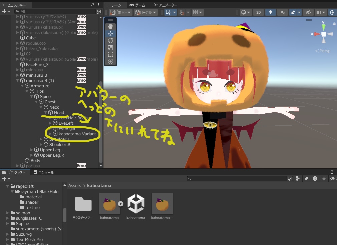Select the combined Transform tool
The width and height of the screenshot is (337, 245).
(110, 62)
